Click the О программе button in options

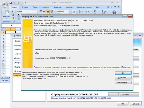[124, 94]
